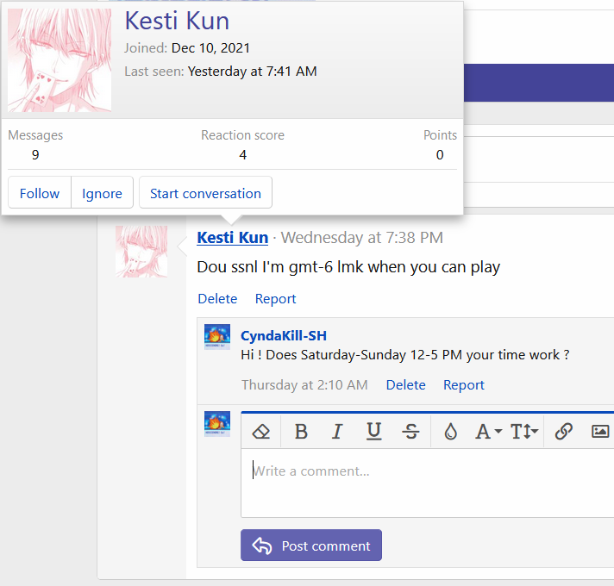
Task: Insert a link using the chain icon
Action: coord(564,432)
